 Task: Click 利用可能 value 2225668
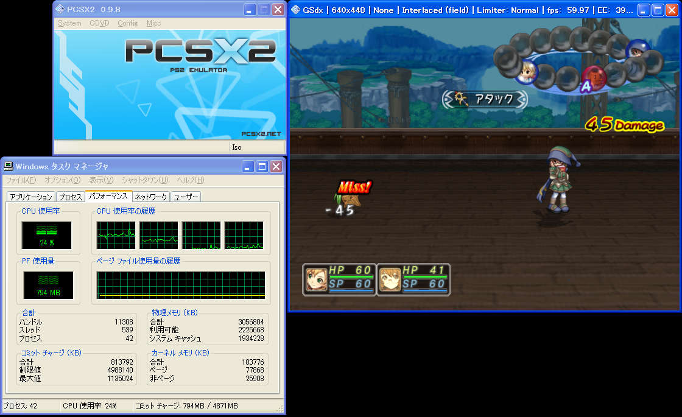coord(251,330)
